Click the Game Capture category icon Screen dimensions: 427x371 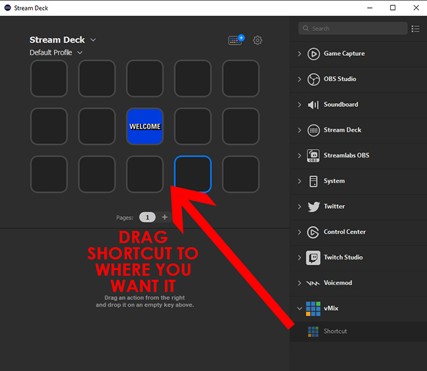point(313,54)
